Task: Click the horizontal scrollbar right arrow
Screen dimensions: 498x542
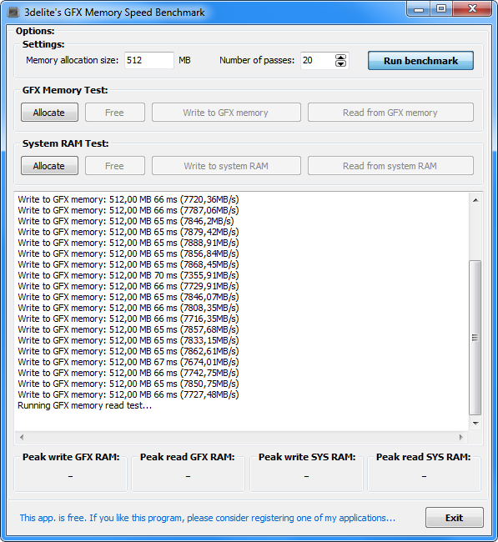Action: tap(460, 437)
